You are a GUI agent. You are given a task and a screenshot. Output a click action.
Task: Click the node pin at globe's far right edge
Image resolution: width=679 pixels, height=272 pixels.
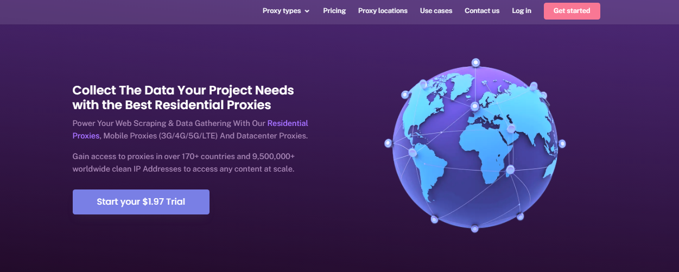(x=562, y=144)
